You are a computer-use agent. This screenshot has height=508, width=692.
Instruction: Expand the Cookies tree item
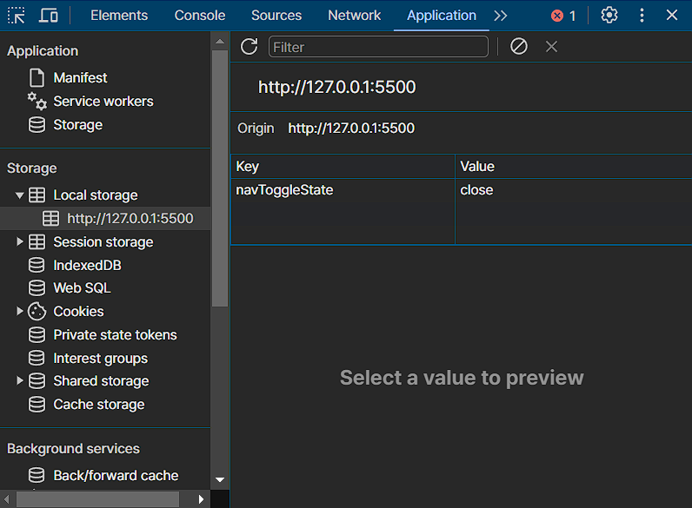point(20,311)
